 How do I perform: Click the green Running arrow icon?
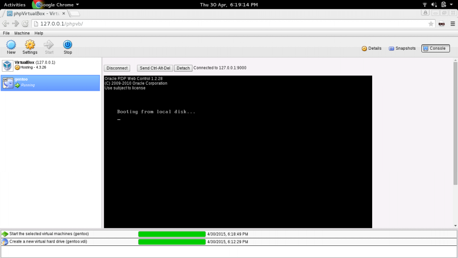click(17, 86)
